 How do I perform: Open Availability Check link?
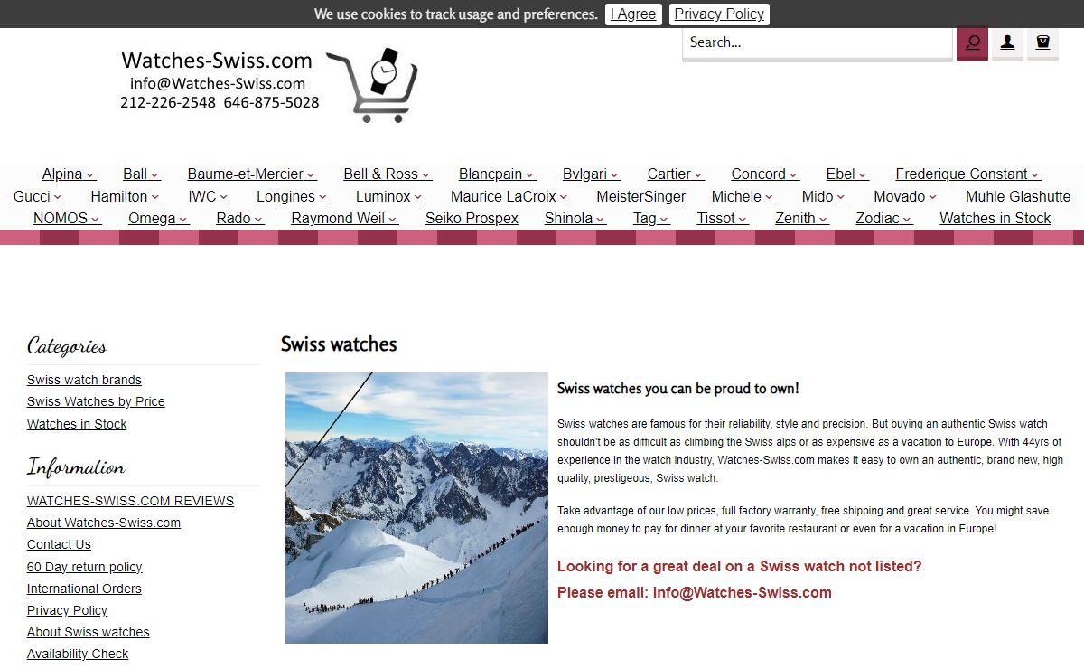pos(78,654)
